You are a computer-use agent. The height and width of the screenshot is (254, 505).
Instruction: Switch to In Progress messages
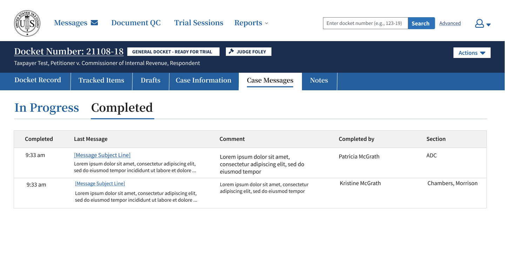tap(47, 108)
